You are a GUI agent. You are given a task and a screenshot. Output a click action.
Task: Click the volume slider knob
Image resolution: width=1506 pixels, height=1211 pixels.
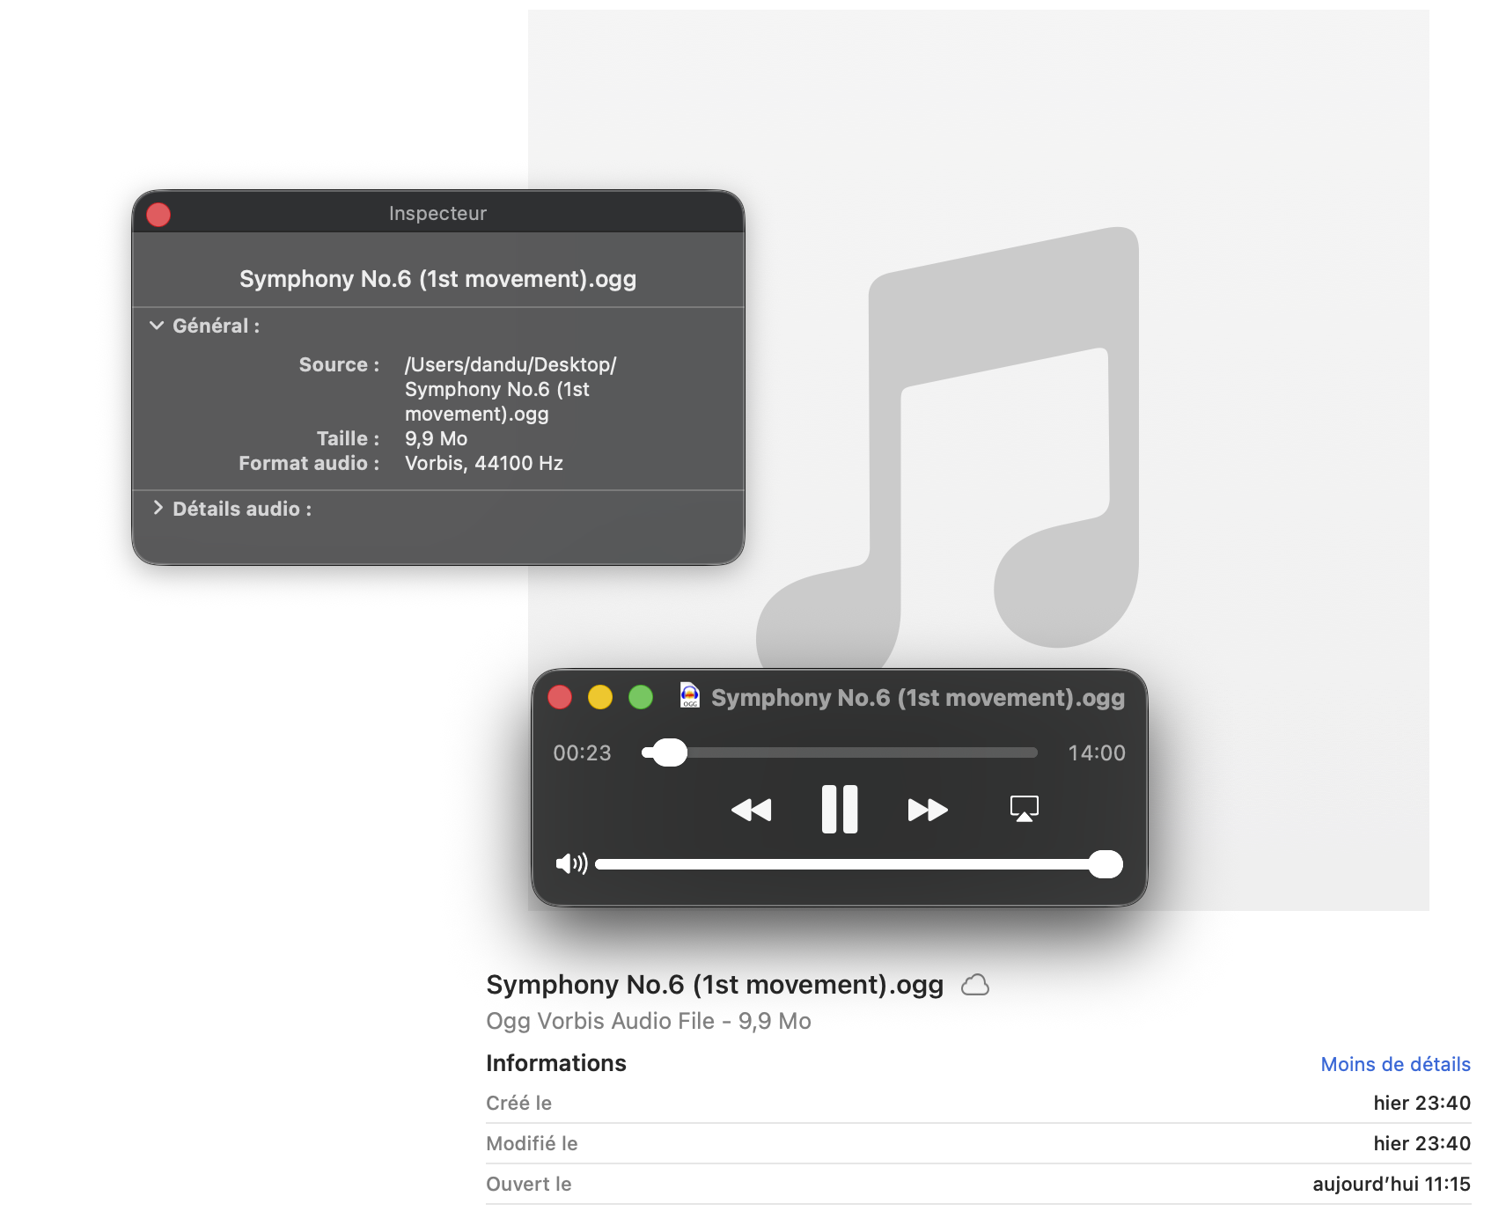point(1105,864)
